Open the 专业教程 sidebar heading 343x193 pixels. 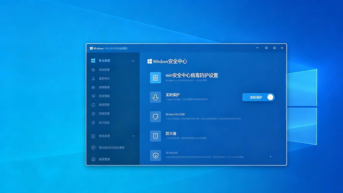click(104, 61)
